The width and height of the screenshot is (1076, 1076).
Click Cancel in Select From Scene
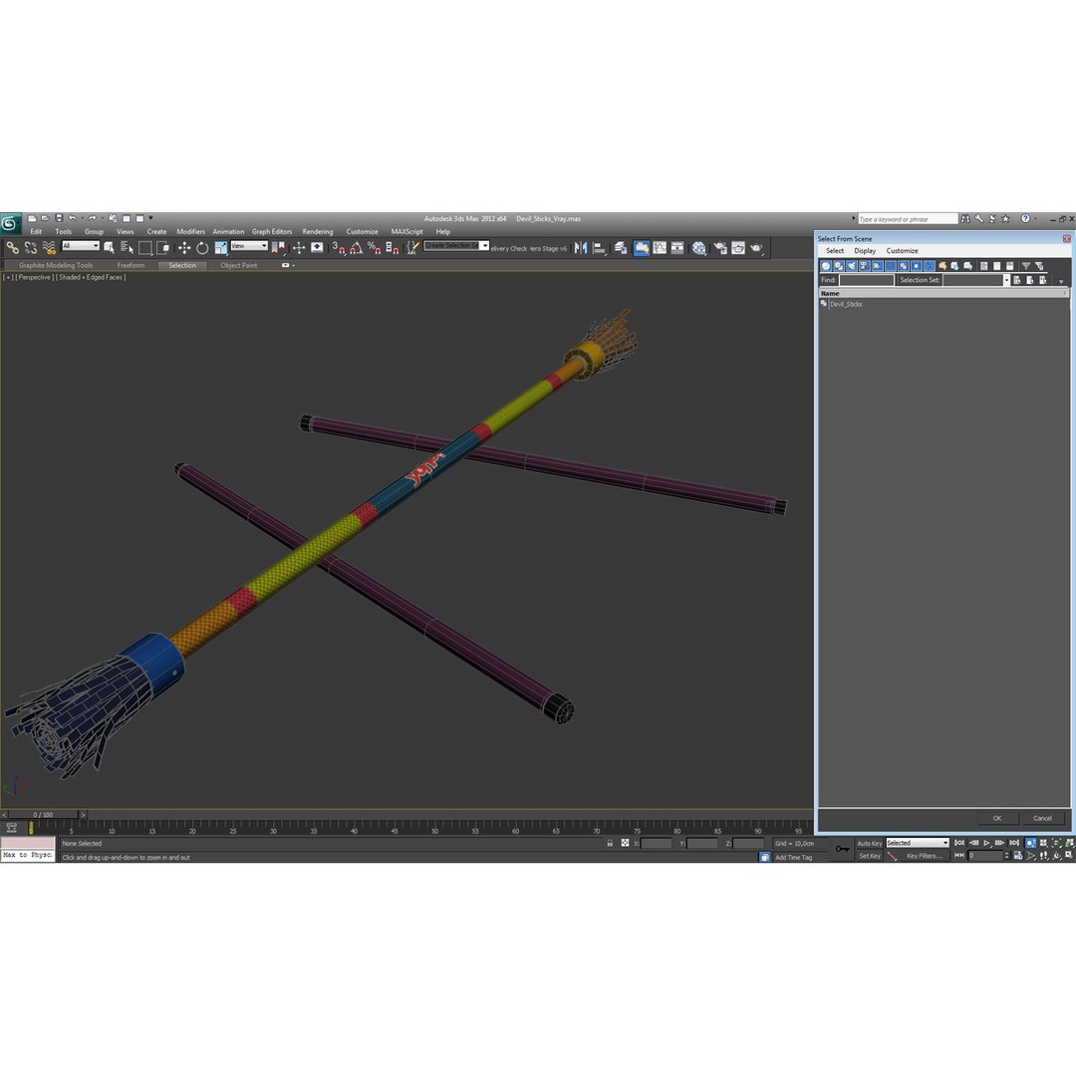[x=1042, y=818]
